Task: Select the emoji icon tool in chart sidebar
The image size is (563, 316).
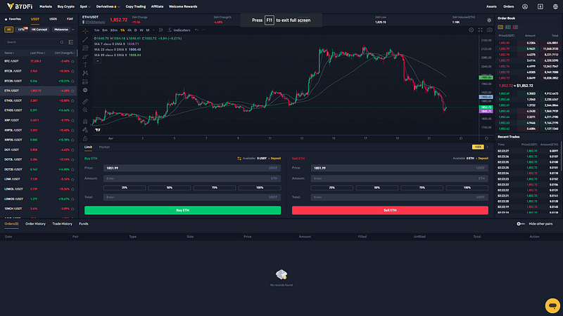Action: 85,91
